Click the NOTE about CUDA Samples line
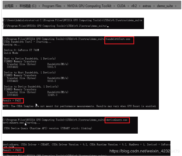 (x=79, y=106)
